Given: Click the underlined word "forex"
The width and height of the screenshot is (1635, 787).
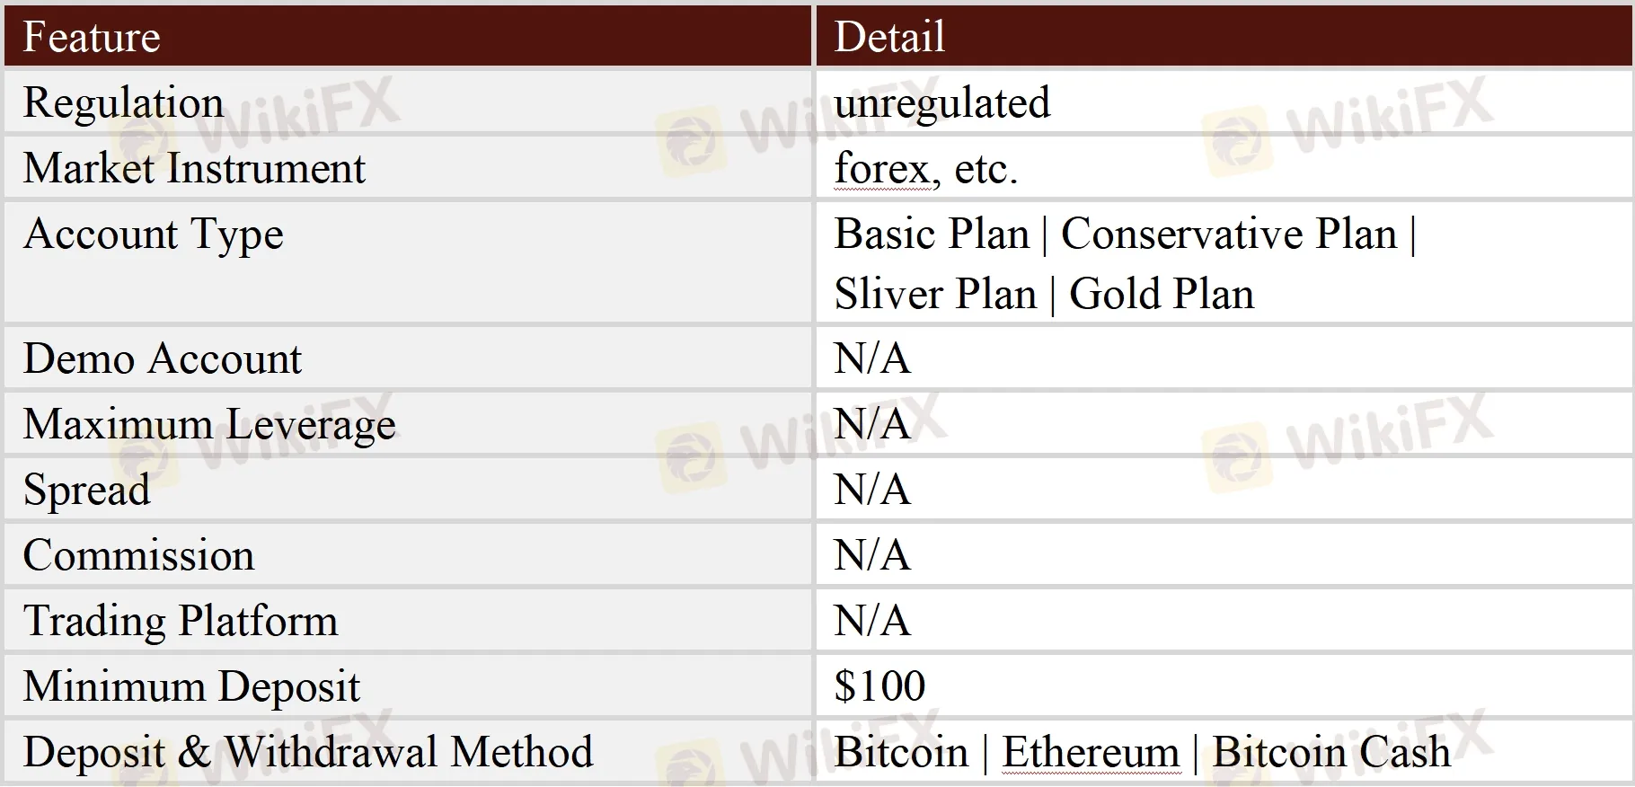Looking at the screenshot, I should [x=881, y=169].
